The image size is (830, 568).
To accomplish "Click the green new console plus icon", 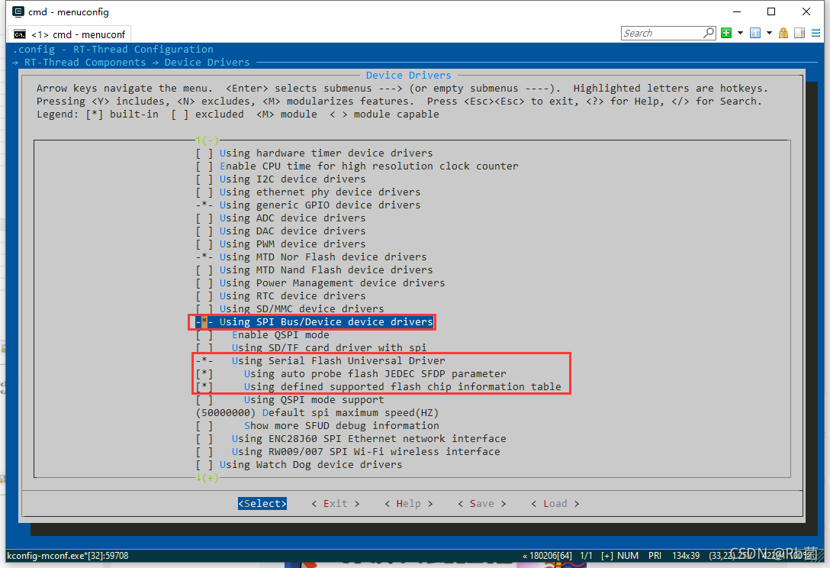I will point(726,33).
